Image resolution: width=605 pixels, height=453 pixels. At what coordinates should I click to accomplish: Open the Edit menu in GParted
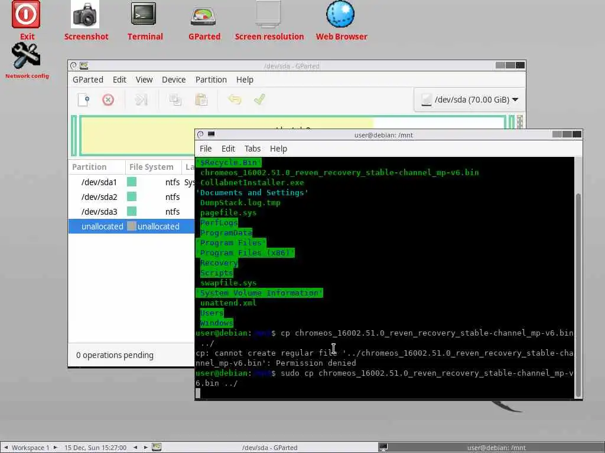click(x=119, y=80)
